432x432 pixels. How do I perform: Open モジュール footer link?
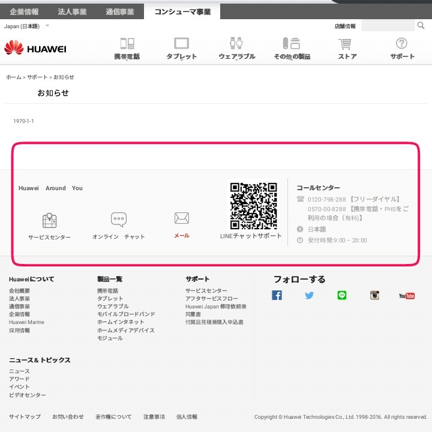(110, 338)
